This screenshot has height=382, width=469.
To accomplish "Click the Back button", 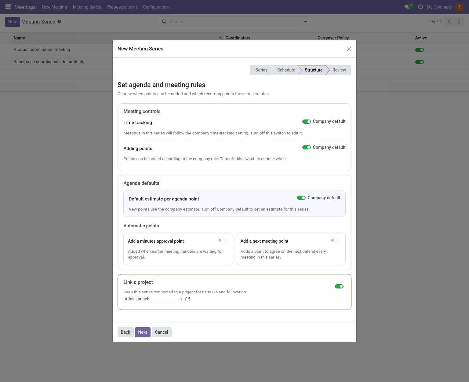I will click(125, 332).
